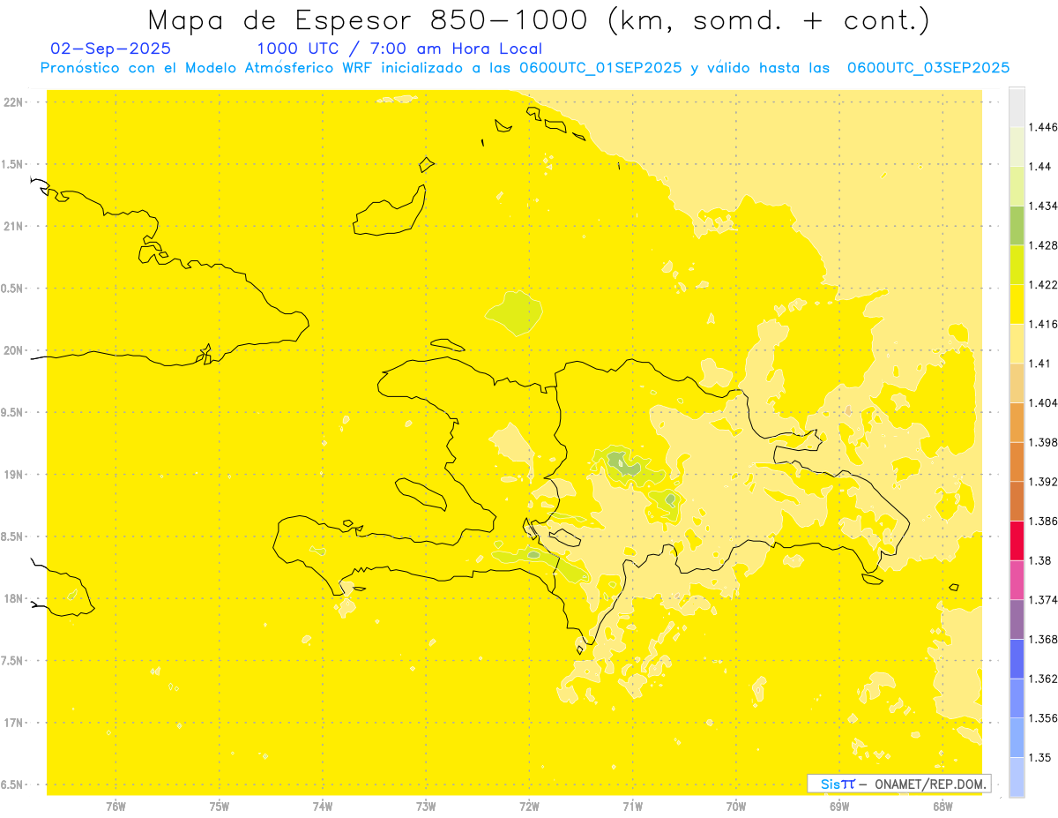Click the '19N' latitude label

click(15, 475)
